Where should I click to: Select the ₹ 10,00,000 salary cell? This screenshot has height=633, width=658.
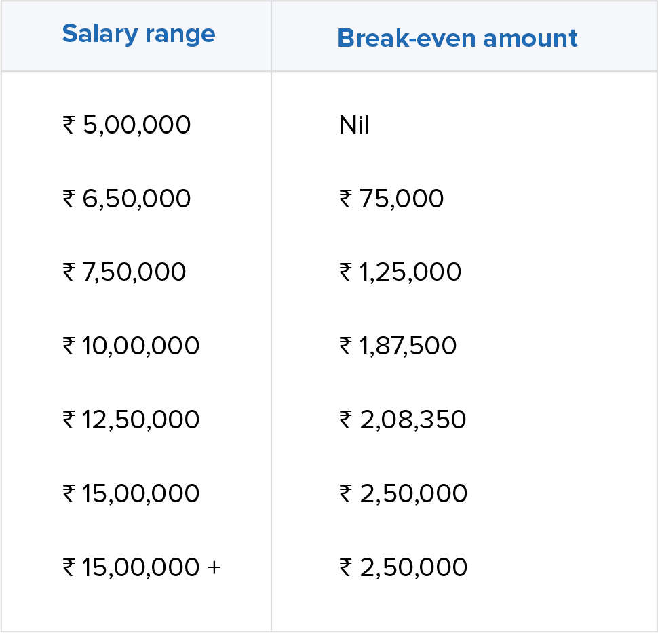pos(132,346)
